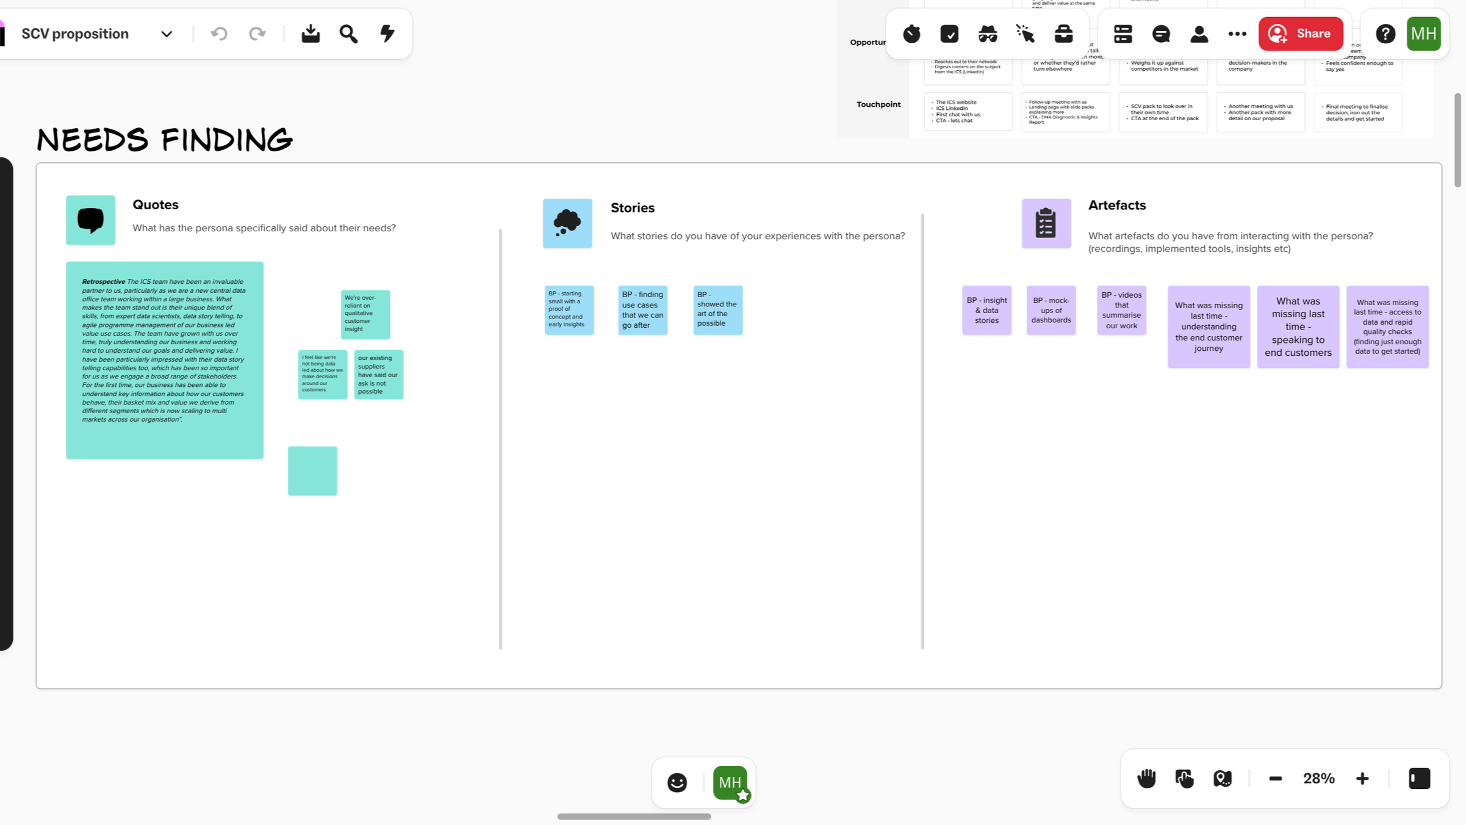Click the horizontal scrollbar at bottom
This screenshot has width=1466, height=825.
click(634, 816)
